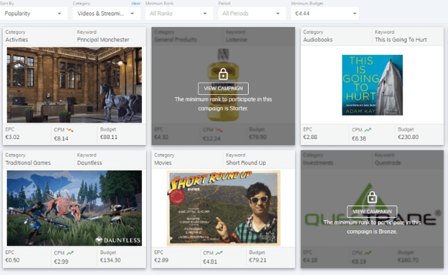Screen dimensions: 448x275
Task: Click the CPM downward trend icon for Principal Manchester
Action: 70,130
